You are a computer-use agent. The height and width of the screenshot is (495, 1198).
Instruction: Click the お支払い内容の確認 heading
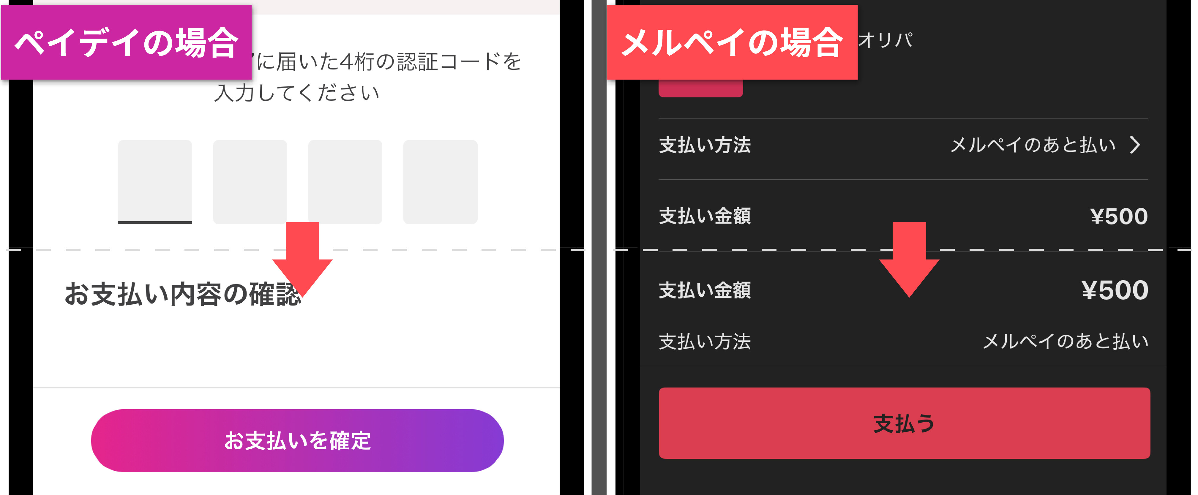click(x=182, y=294)
